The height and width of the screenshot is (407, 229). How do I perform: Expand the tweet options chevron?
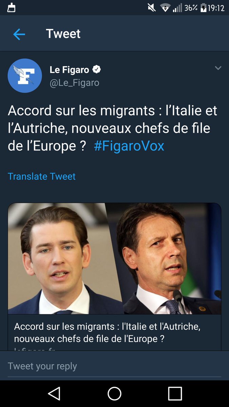click(x=218, y=68)
